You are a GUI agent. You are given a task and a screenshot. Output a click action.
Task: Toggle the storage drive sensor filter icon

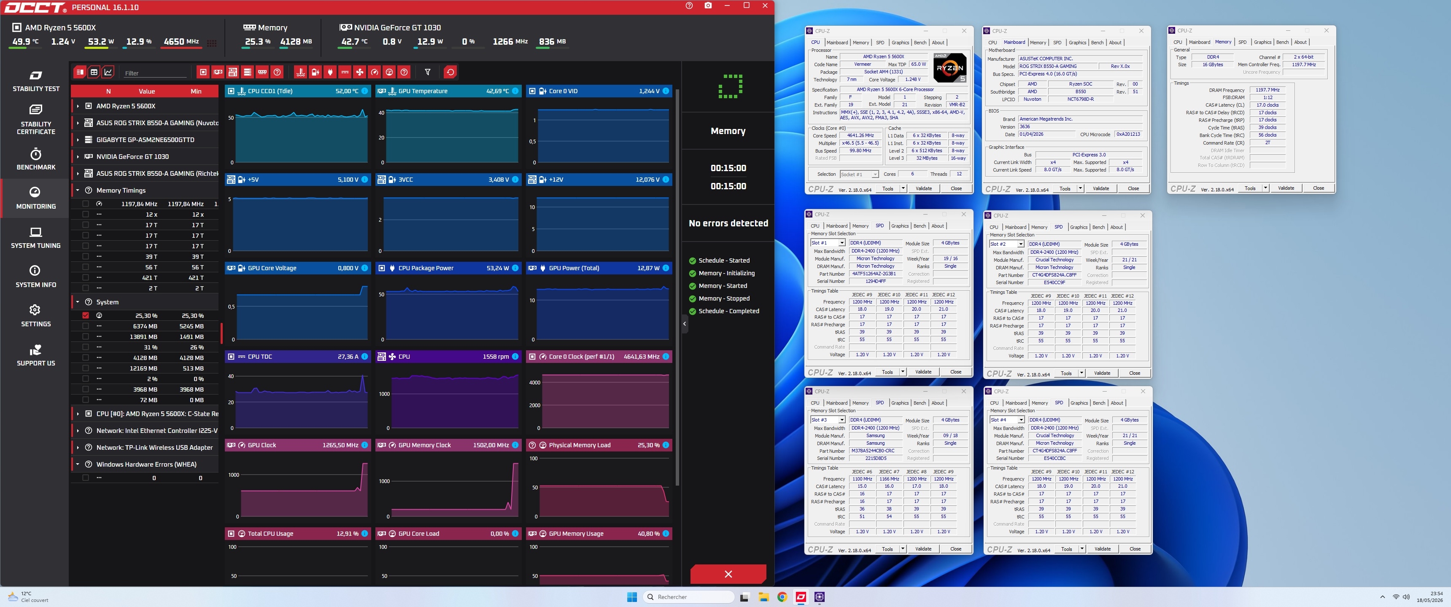click(247, 72)
